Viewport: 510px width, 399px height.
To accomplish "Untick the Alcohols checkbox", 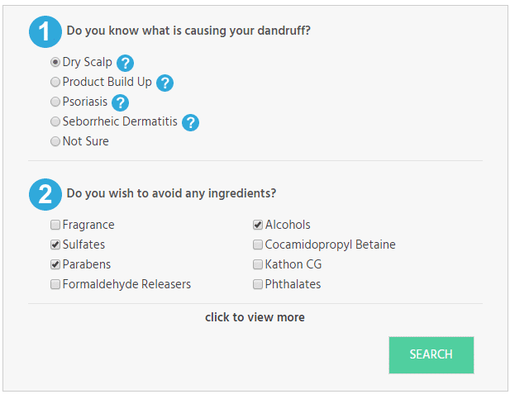I will [x=258, y=225].
